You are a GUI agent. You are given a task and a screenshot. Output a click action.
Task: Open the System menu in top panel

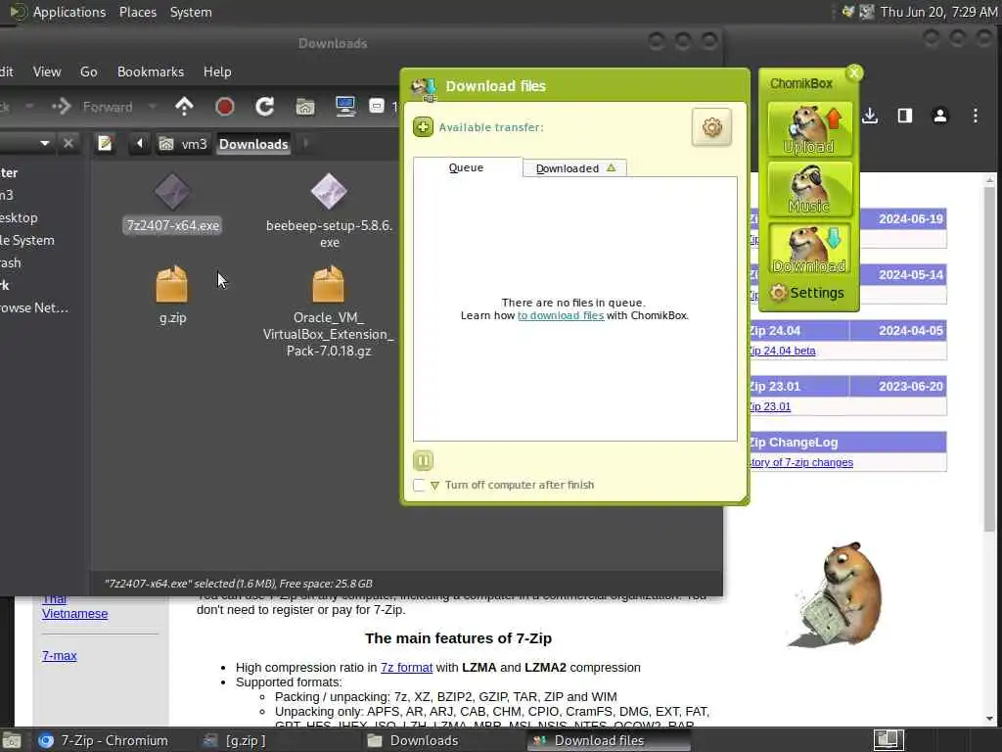(x=191, y=12)
